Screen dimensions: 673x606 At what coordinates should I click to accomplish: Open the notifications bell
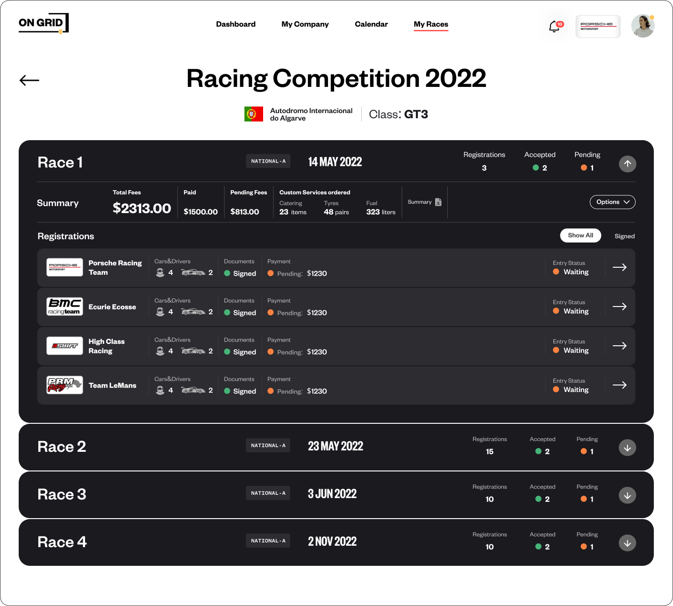tap(555, 27)
